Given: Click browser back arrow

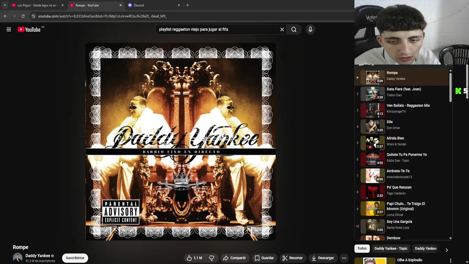Looking at the screenshot, I should click(x=5, y=16).
